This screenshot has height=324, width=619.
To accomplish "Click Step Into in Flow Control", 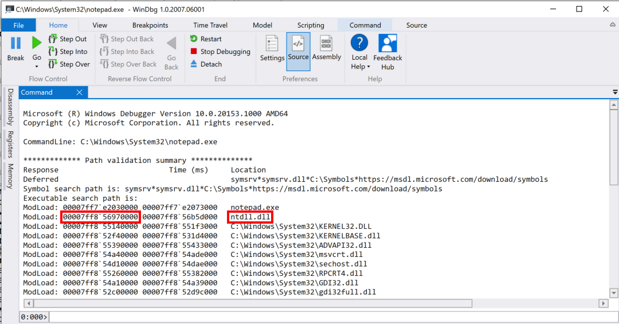I will (68, 52).
